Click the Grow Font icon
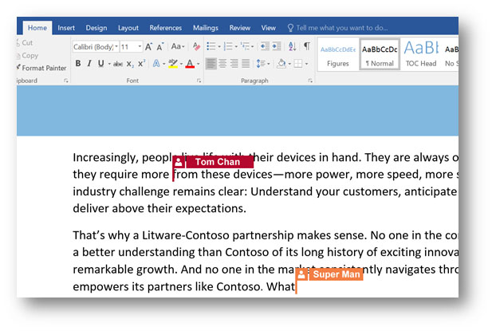 (x=148, y=47)
